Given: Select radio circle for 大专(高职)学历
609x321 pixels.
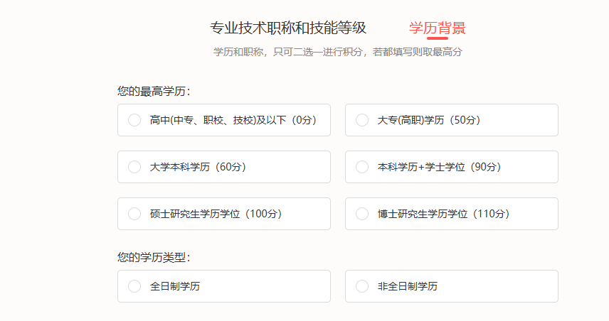Looking at the screenshot, I should pyautogui.click(x=362, y=120).
